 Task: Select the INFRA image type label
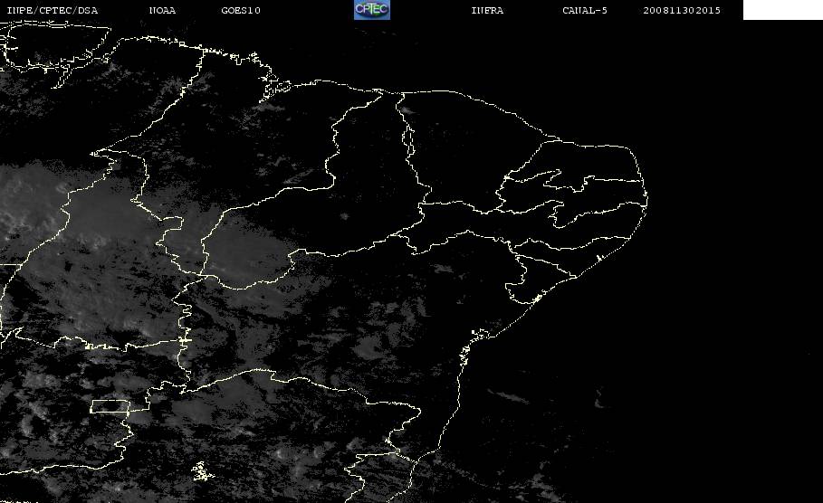487,11
